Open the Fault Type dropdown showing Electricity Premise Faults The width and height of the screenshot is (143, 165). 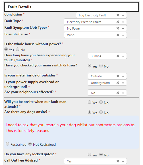123,22
